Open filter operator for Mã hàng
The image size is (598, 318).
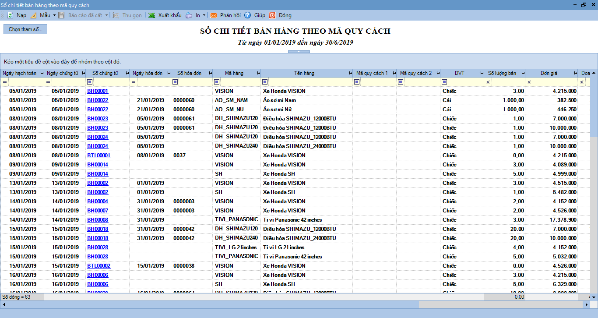point(217,82)
